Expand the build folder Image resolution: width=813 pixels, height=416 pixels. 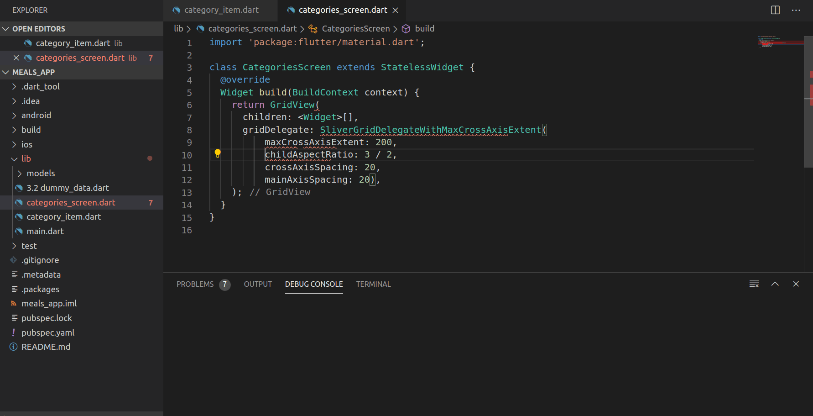pyautogui.click(x=14, y=130)
